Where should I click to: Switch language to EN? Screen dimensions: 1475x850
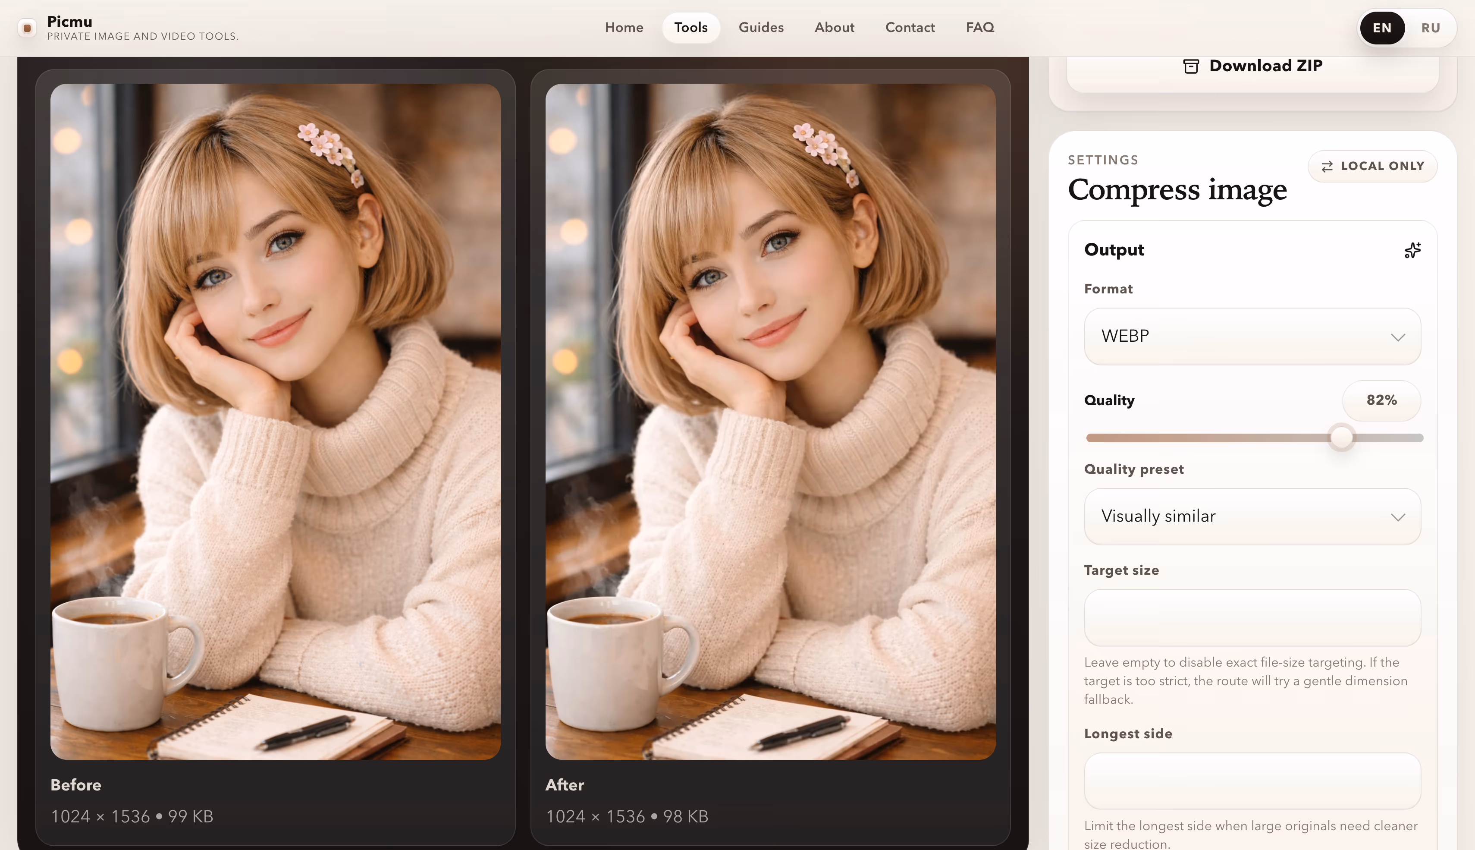click(x=1382, y=28)
